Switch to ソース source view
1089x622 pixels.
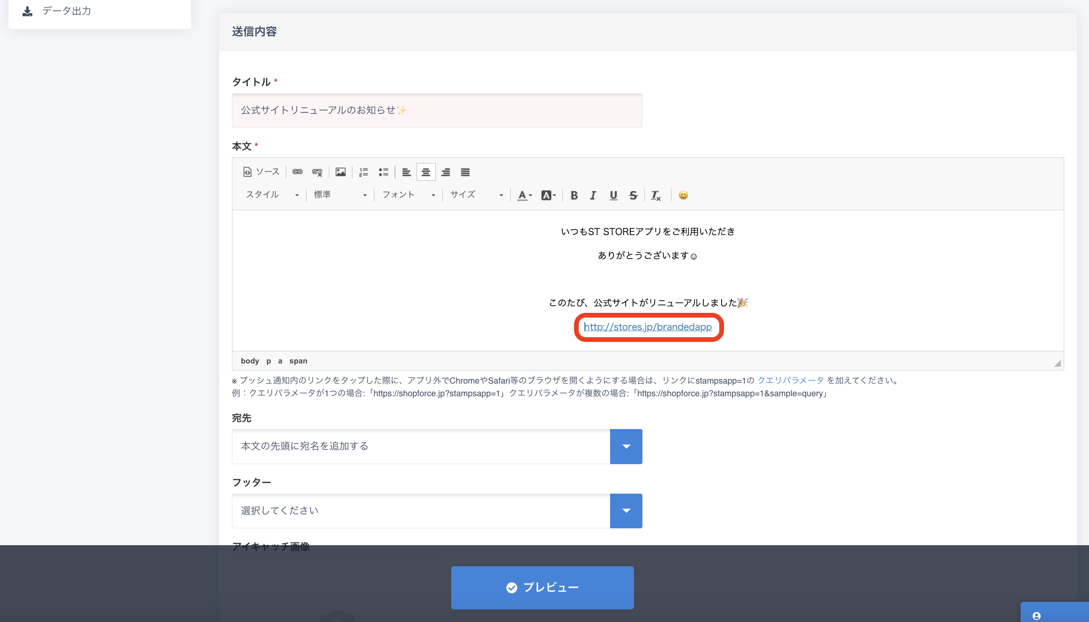click(261, 172)
